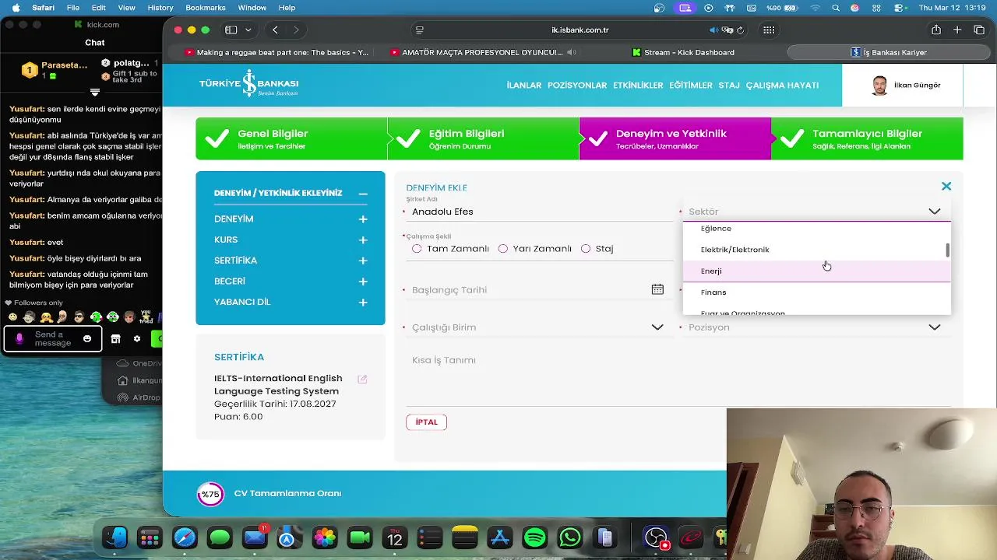Reload the page in the address bar

click(x=740, y=30)
